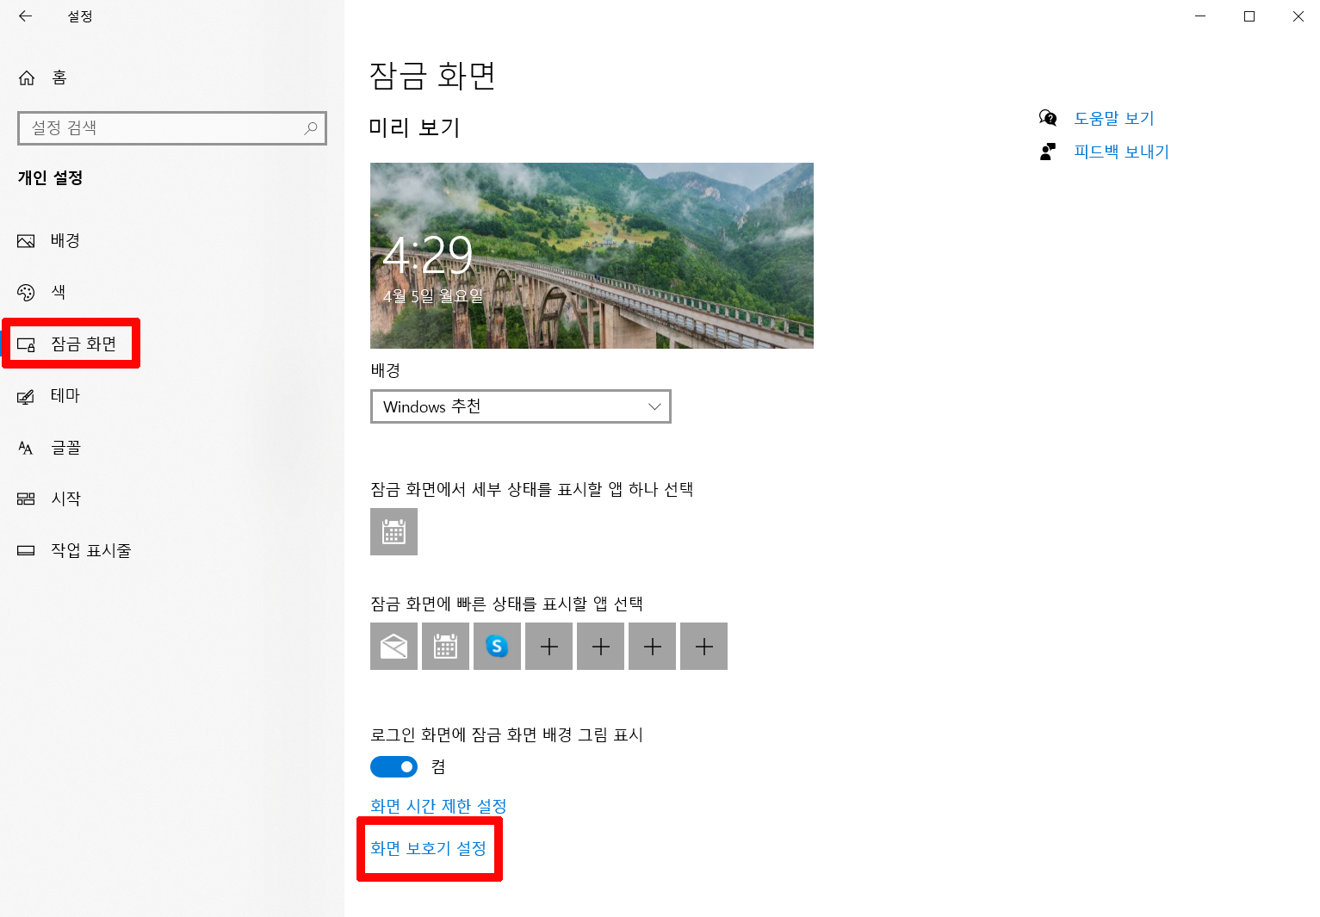This screenshot has width=1320, height=917.
Task: Go to 테마 themes settings
Action: [65, 396]
